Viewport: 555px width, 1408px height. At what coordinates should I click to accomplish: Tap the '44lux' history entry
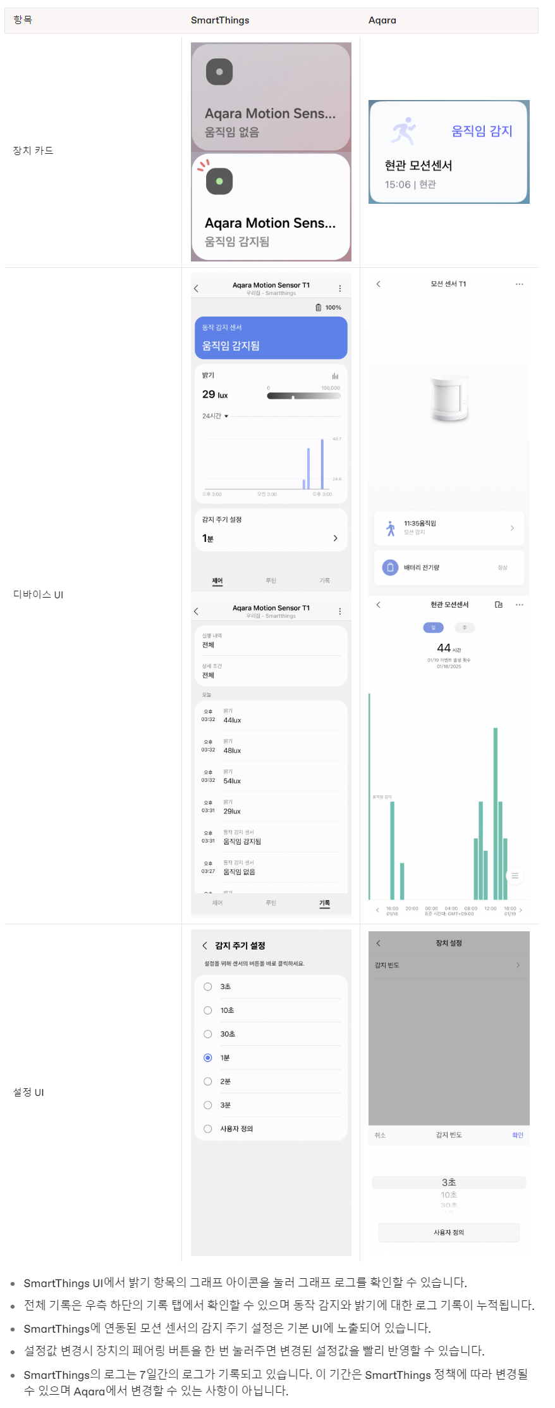[x=271, y=716]
